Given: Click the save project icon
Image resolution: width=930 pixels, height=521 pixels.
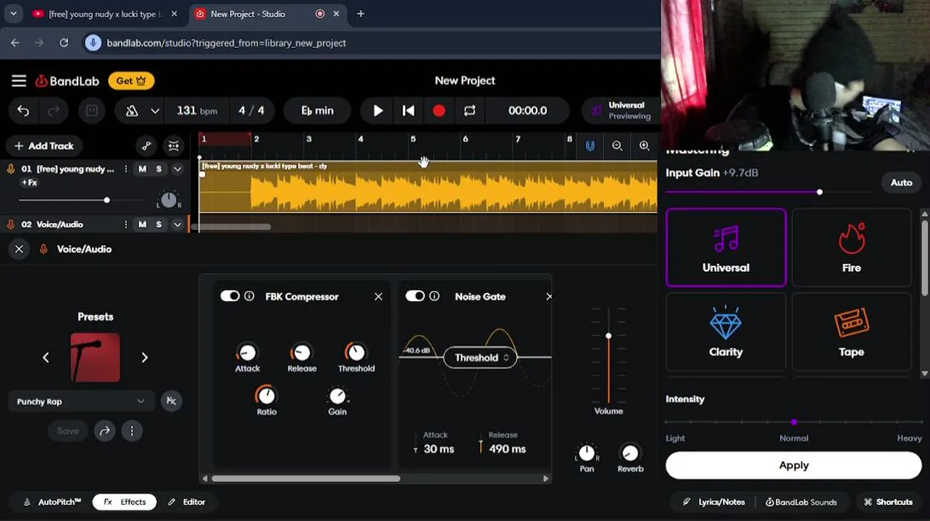Looking at the screenshot, I should tap(92, 111).
